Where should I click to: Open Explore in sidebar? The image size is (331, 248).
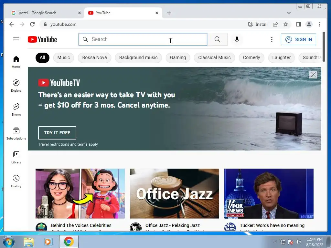(16, 86)
